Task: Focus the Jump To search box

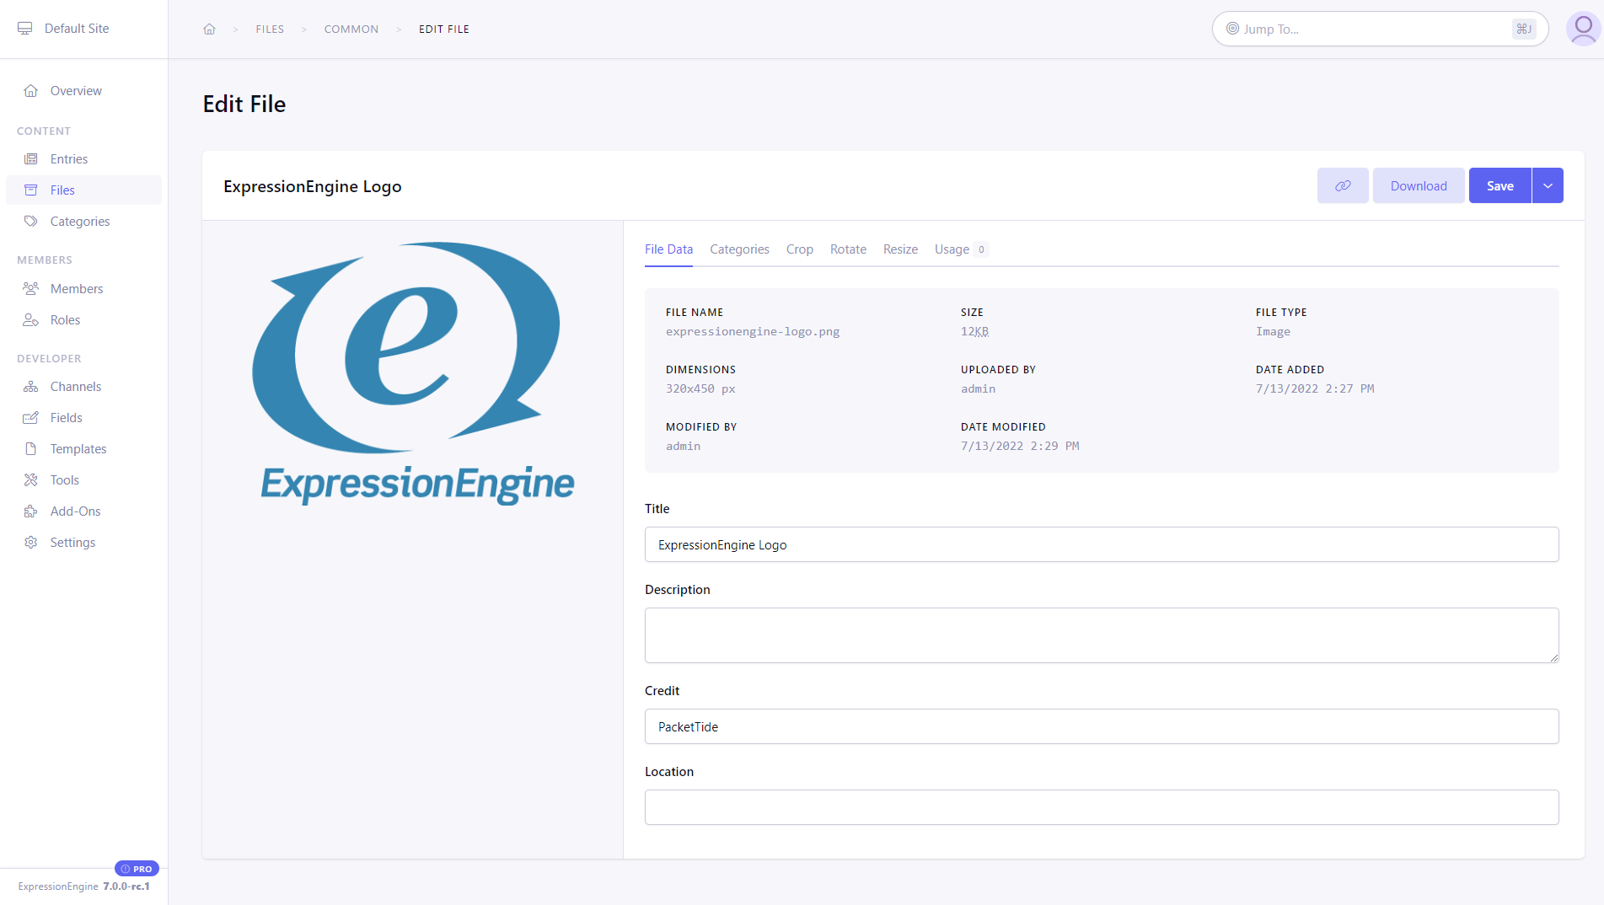Action: tap(1380, 29)
